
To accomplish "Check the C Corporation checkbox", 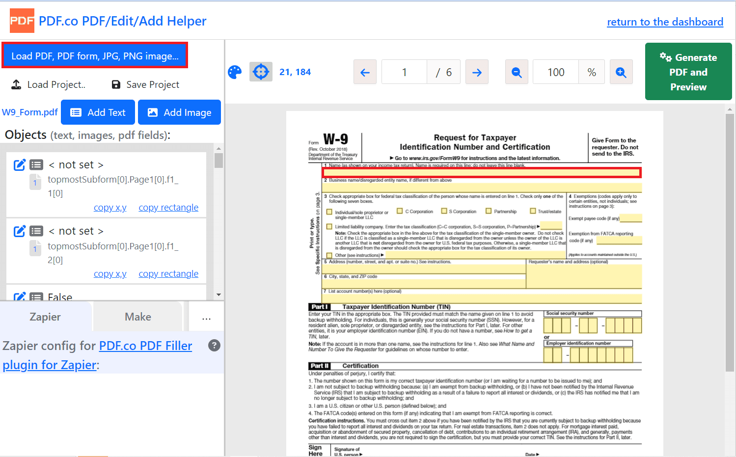I will [400, 211].
